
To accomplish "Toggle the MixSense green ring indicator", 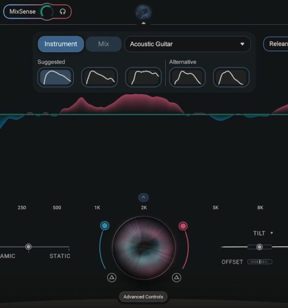I will point(47,12).
